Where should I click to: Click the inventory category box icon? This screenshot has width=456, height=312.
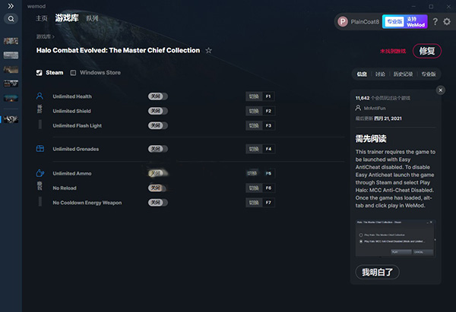[40, 149]
